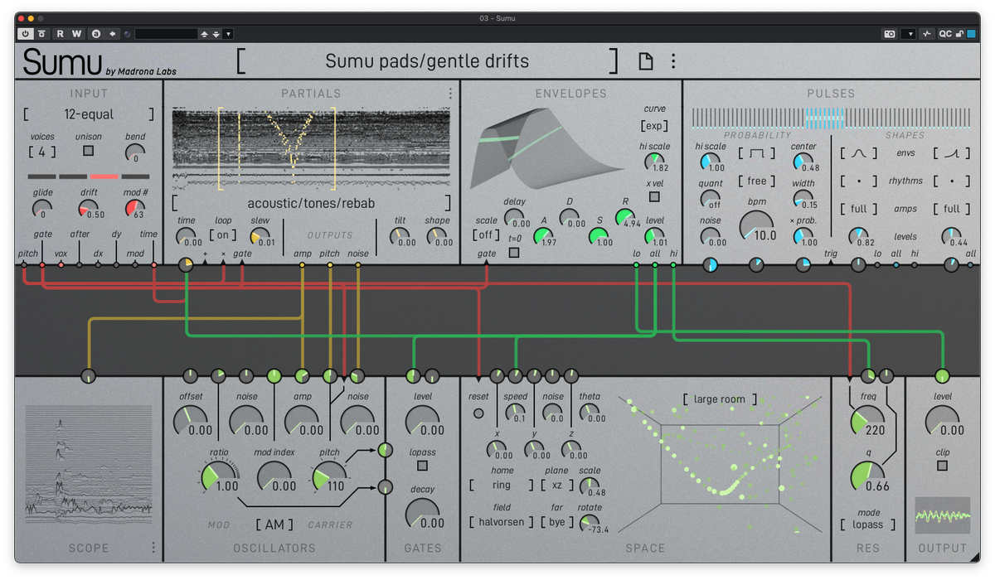Click the pulses step sequence strip

pos(832,118)
